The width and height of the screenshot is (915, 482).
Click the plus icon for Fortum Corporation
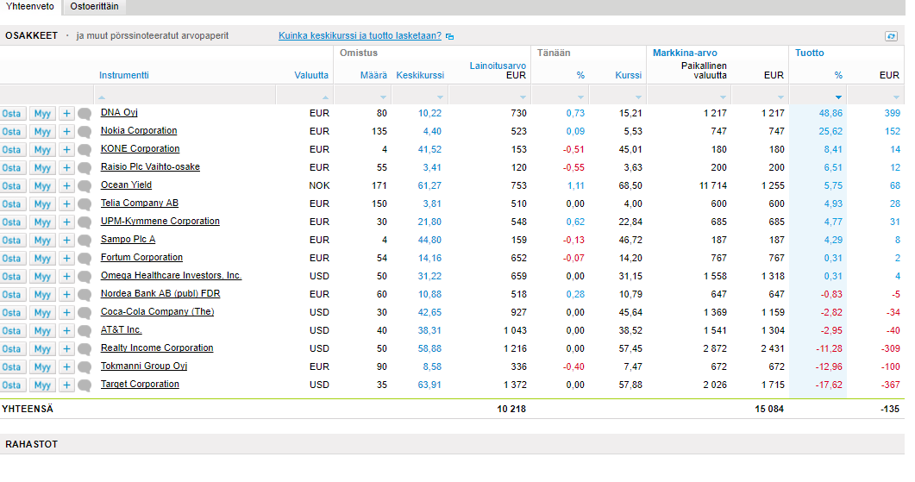[66, 259]
